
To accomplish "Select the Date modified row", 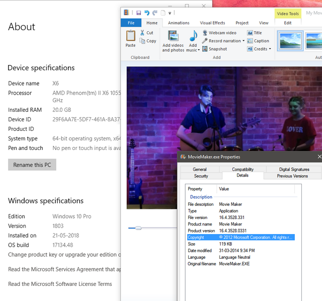I will point(241,251).
